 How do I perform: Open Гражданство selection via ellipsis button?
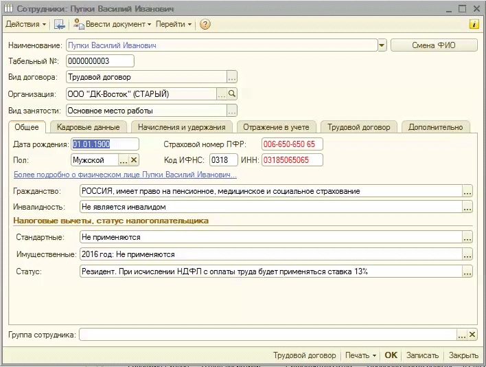pyautogui.click(x=467, y=191)
